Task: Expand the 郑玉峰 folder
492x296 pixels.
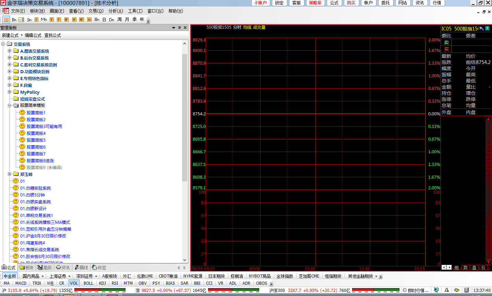Action: pyautogui.click(x=10, y=174)
